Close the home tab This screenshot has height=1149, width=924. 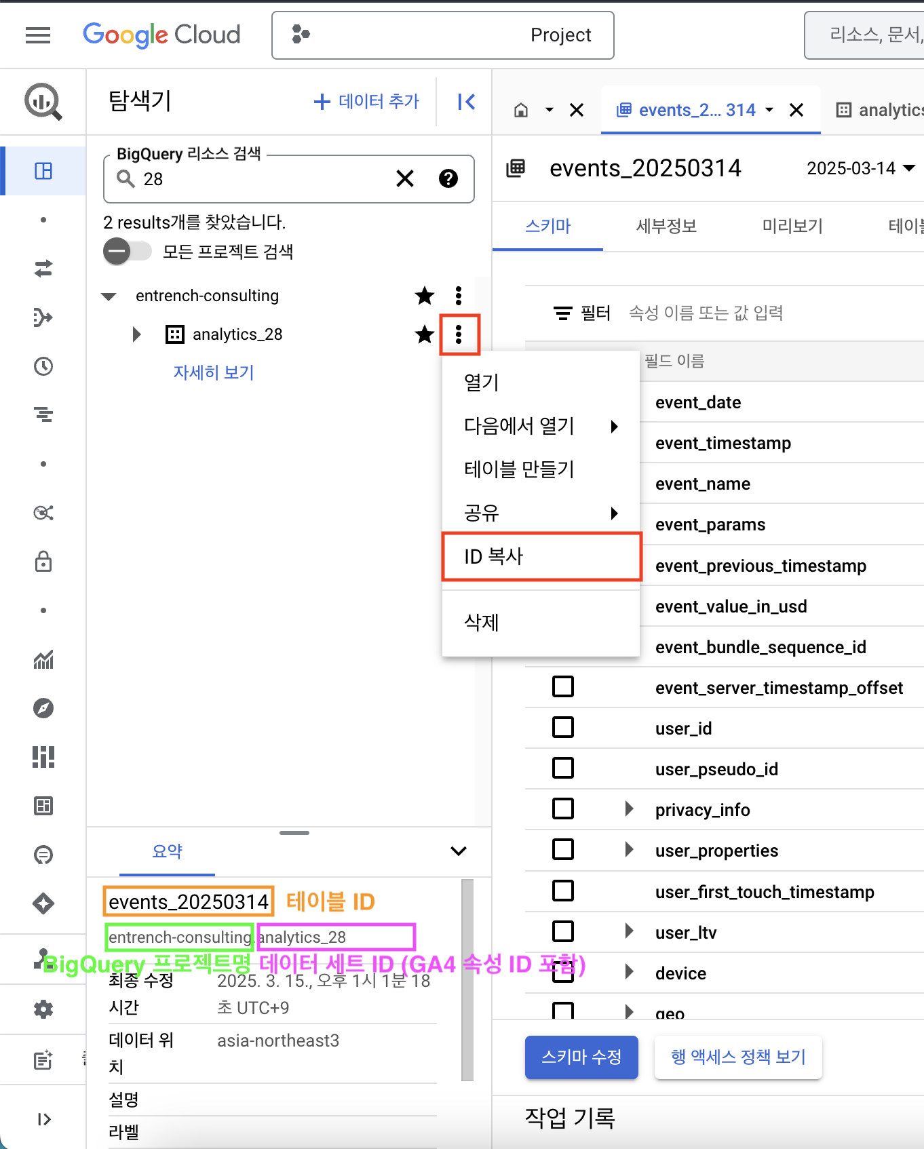[577, 110]
